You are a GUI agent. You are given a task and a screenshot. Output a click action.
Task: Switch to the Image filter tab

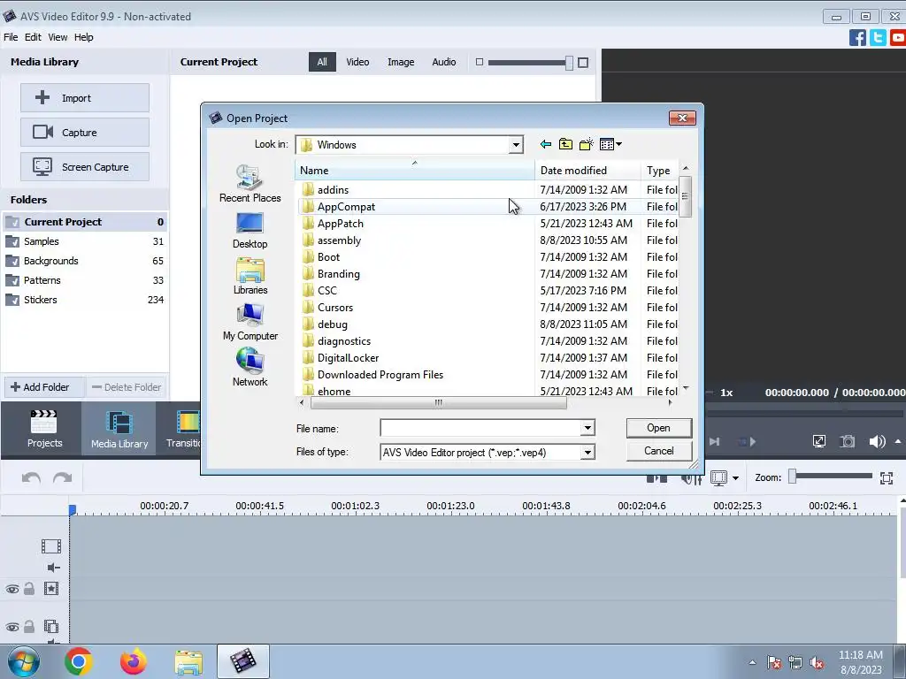click(x=401, y=62)
